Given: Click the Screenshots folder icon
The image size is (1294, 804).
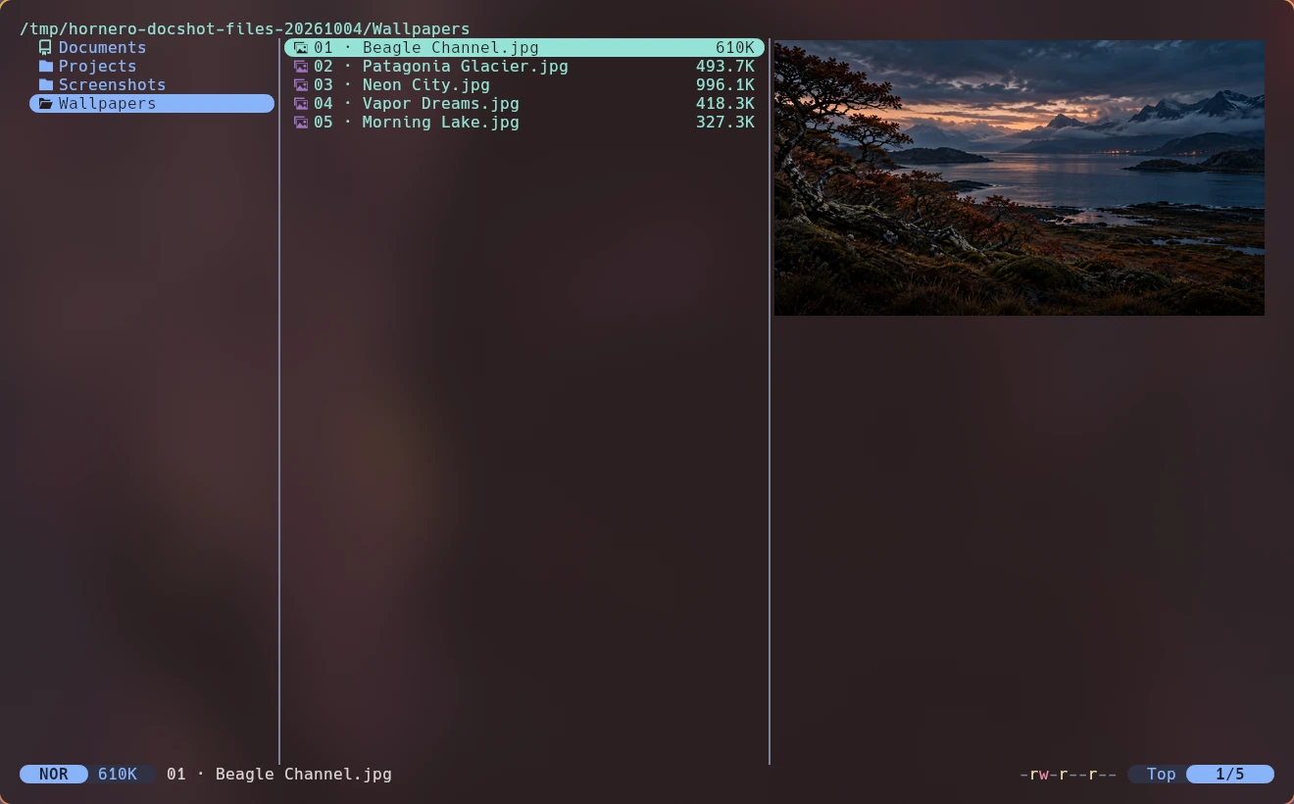Looking at the screenshot, I should [45, 84].
